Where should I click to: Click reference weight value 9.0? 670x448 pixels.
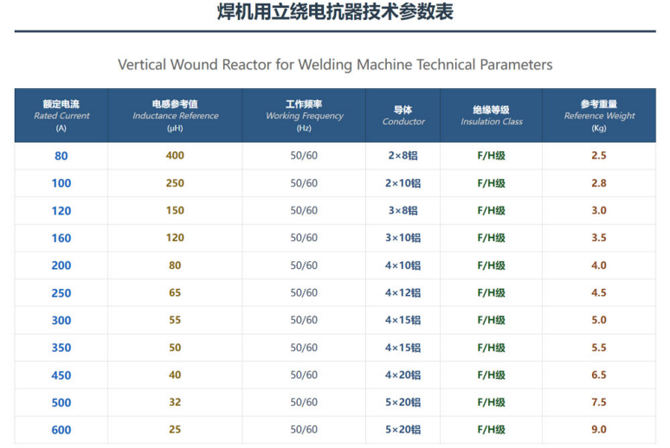coord(599,429)
